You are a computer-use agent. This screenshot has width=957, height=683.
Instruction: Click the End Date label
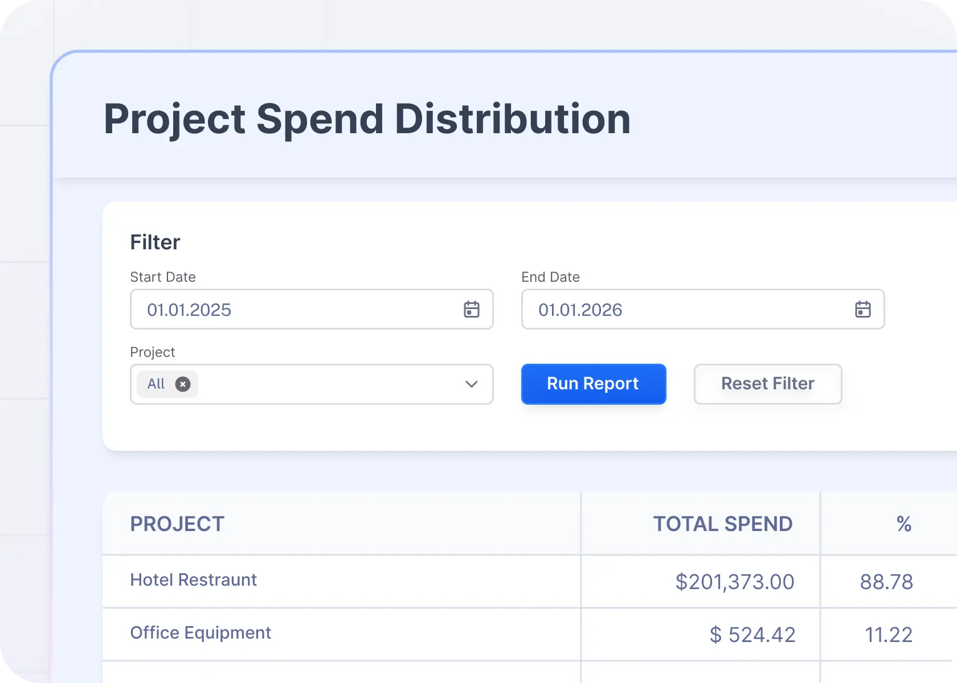tap(550, 277)
